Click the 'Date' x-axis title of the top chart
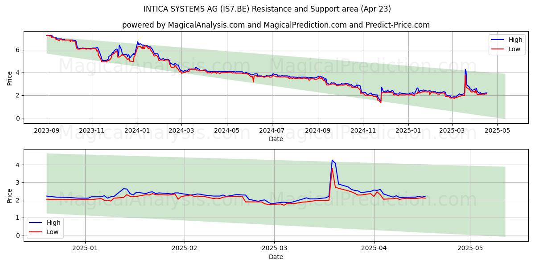 click(276, 139)
